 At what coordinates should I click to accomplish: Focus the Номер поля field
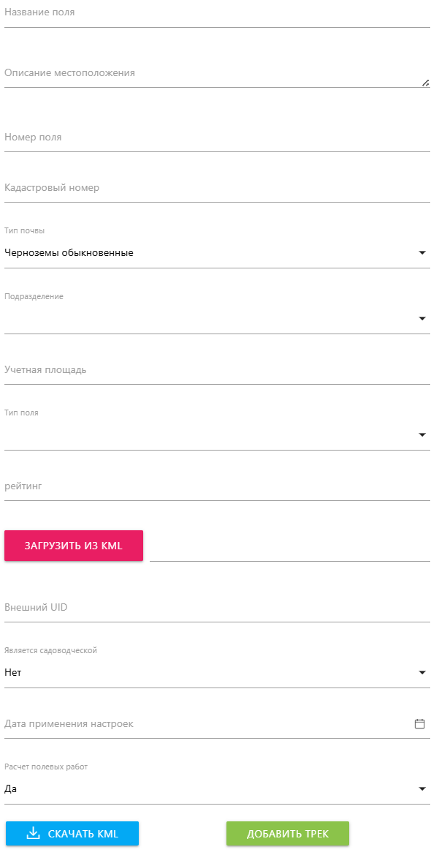coord(216,138)
